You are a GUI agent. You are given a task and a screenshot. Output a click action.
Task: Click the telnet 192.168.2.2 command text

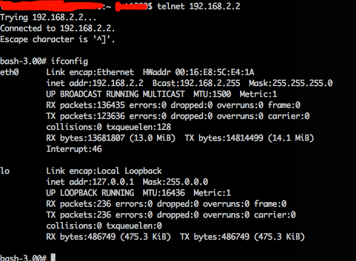pyautogui.click(x=198, y=6)
